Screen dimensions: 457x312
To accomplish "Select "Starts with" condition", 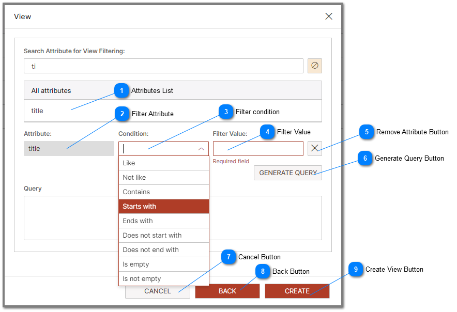I will click(155, 206).
